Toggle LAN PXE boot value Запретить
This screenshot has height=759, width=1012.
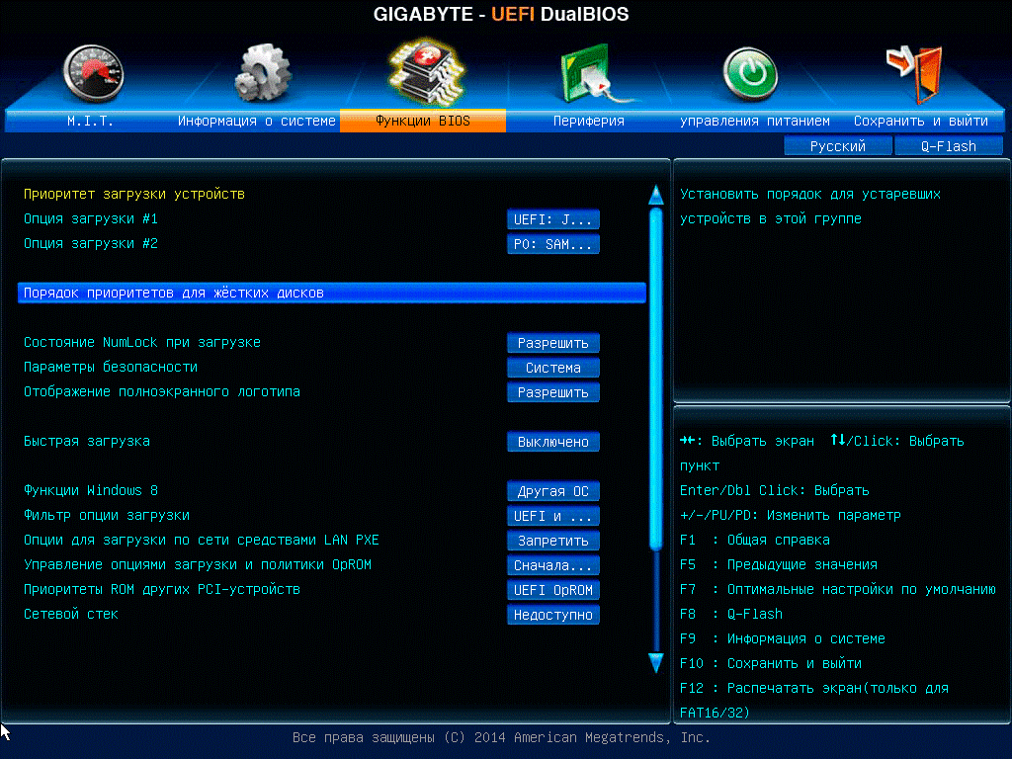[x=553, y=541]
